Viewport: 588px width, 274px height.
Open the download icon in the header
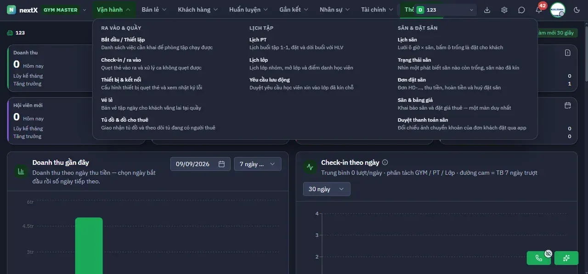tap(487, 10)
